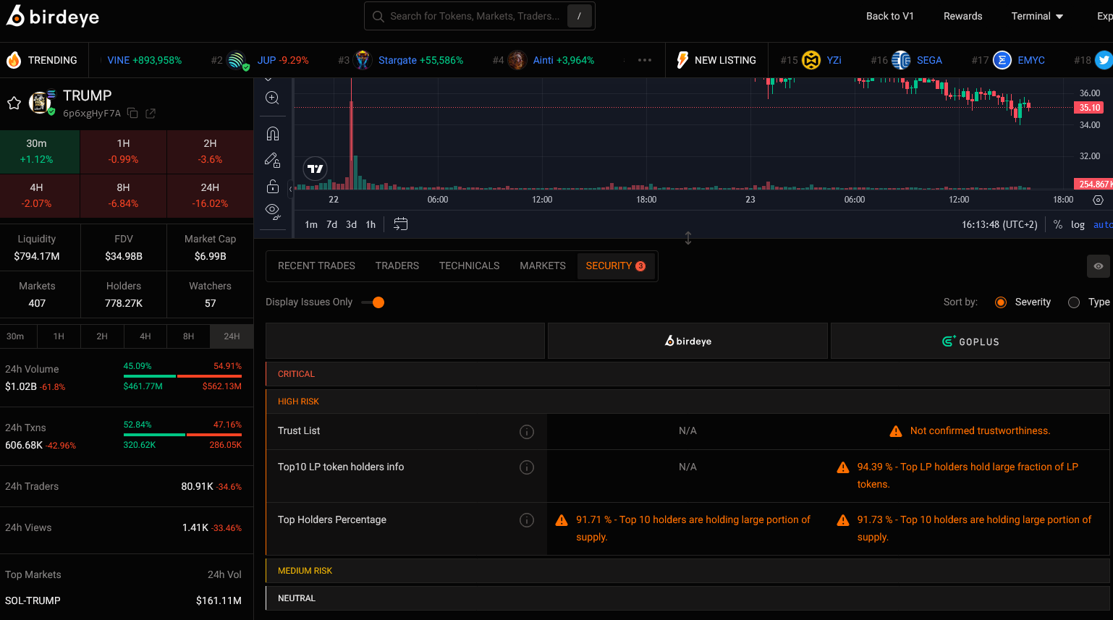Screen dimensions: 1113x620
Task: Toggle the eye visibility button
Action: (1098, 266)
